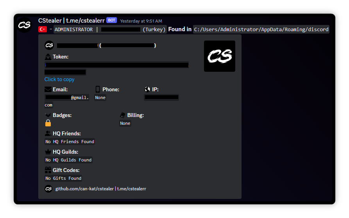This screenshot has height=218, width=349.
Task: Click the 'Billing:' heading
Action: [136, 115]
